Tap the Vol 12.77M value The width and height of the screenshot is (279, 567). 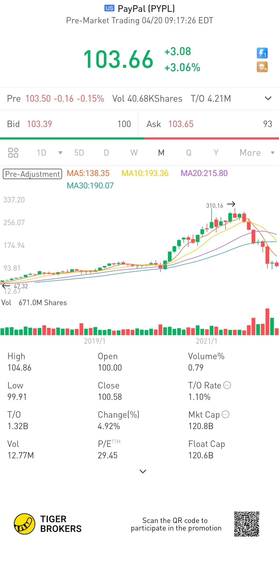pos(21,455)
